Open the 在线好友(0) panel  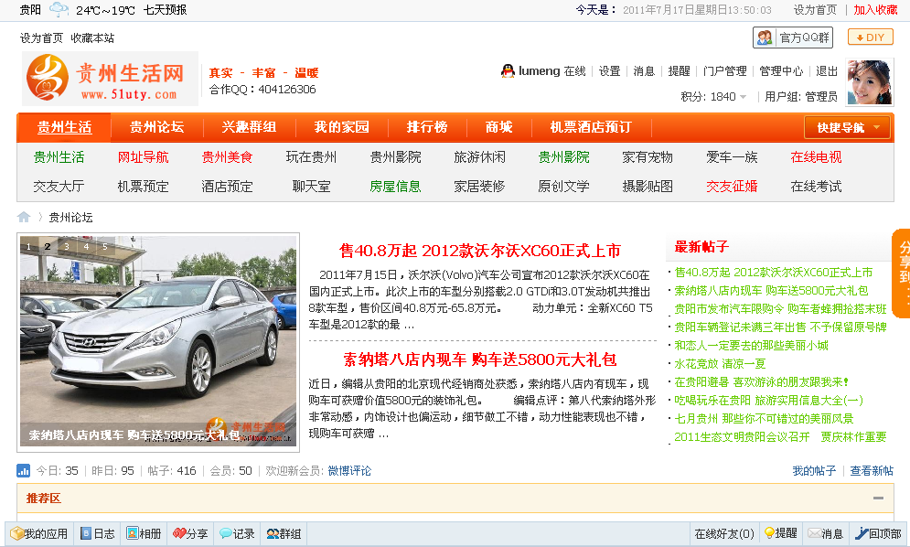[723, 533]
